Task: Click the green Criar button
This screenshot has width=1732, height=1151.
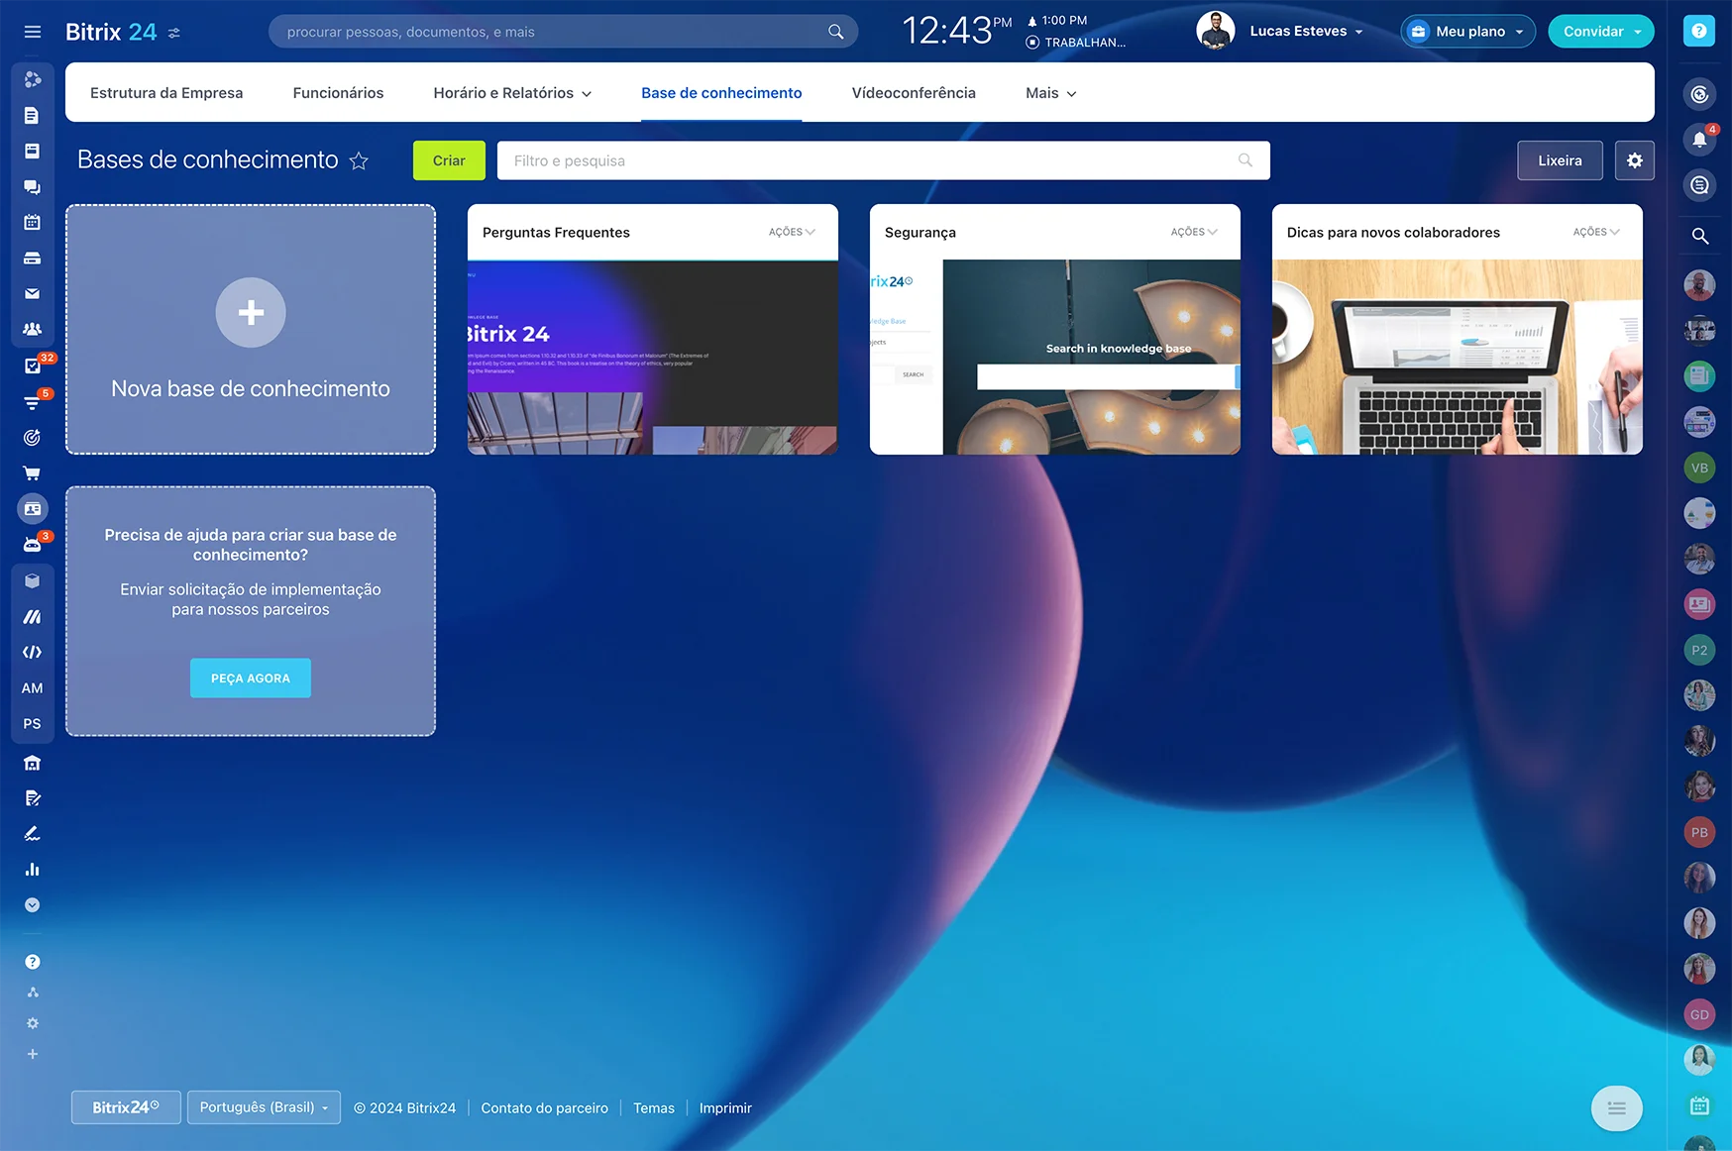Action: 449,160
